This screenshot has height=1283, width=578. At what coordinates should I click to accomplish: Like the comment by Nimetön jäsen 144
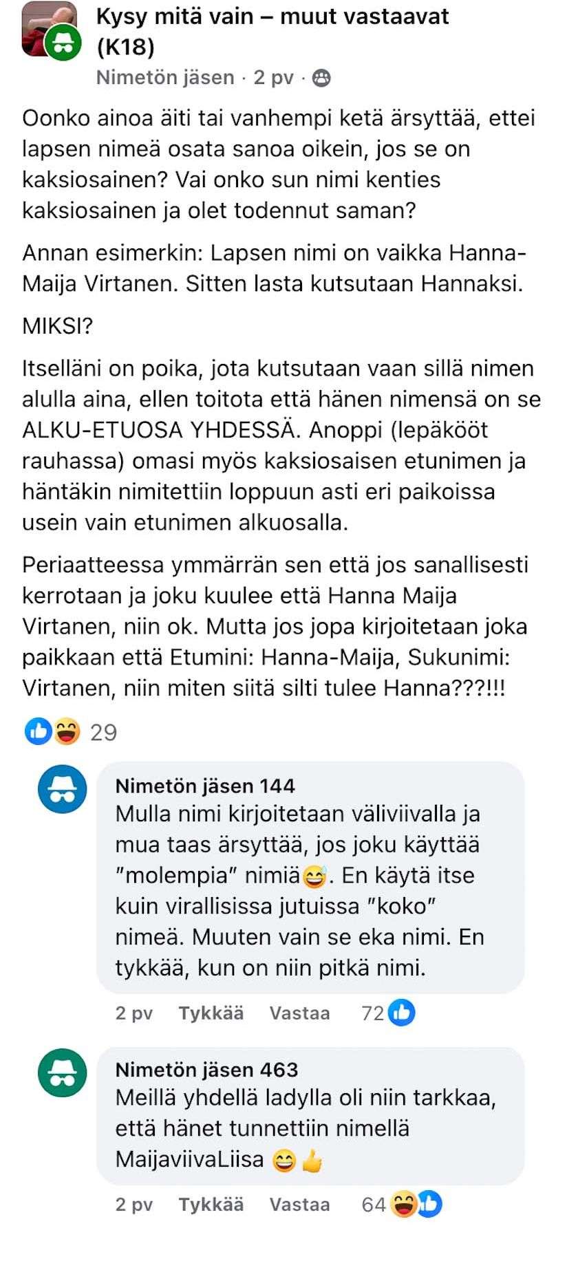pyautogui.click(x=211, y=1013)
